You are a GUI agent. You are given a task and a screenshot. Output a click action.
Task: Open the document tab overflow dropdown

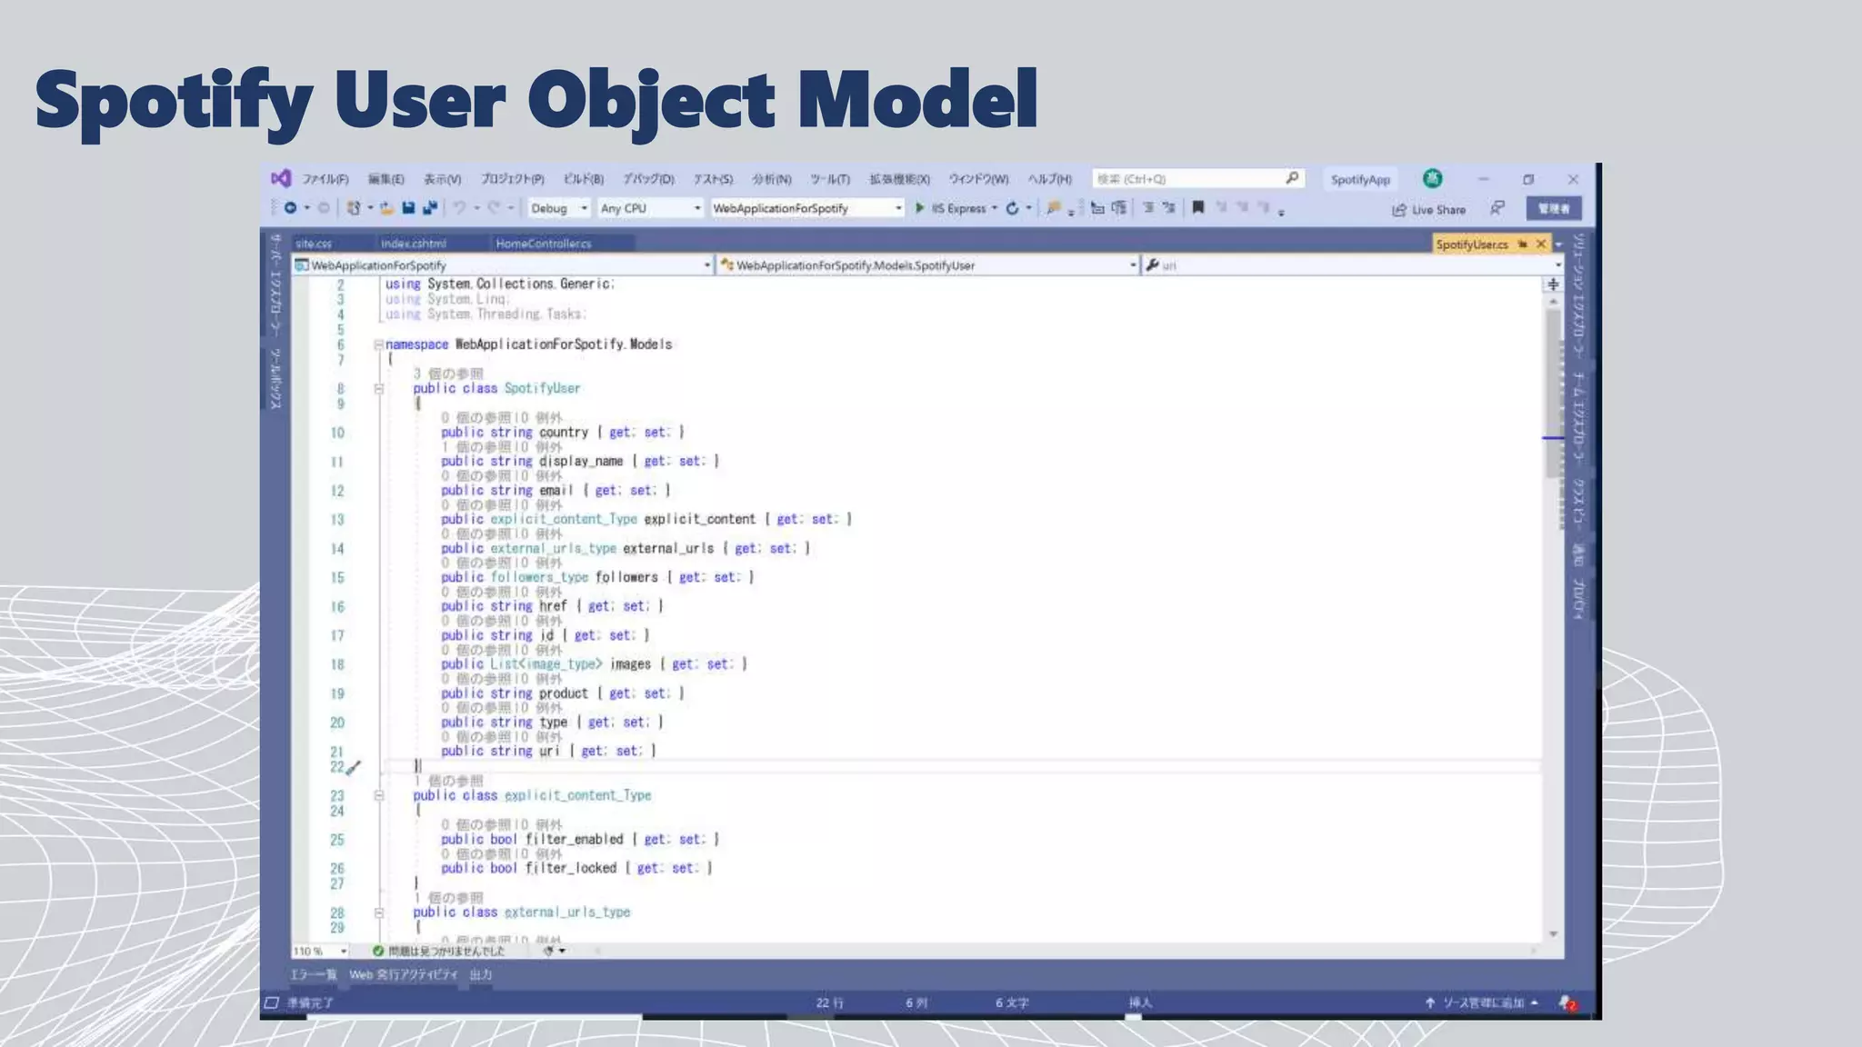[1558, 244]
